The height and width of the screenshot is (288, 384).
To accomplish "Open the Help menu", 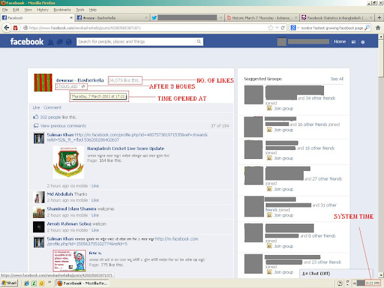I will pyautogui.click(x=92, y=10).
